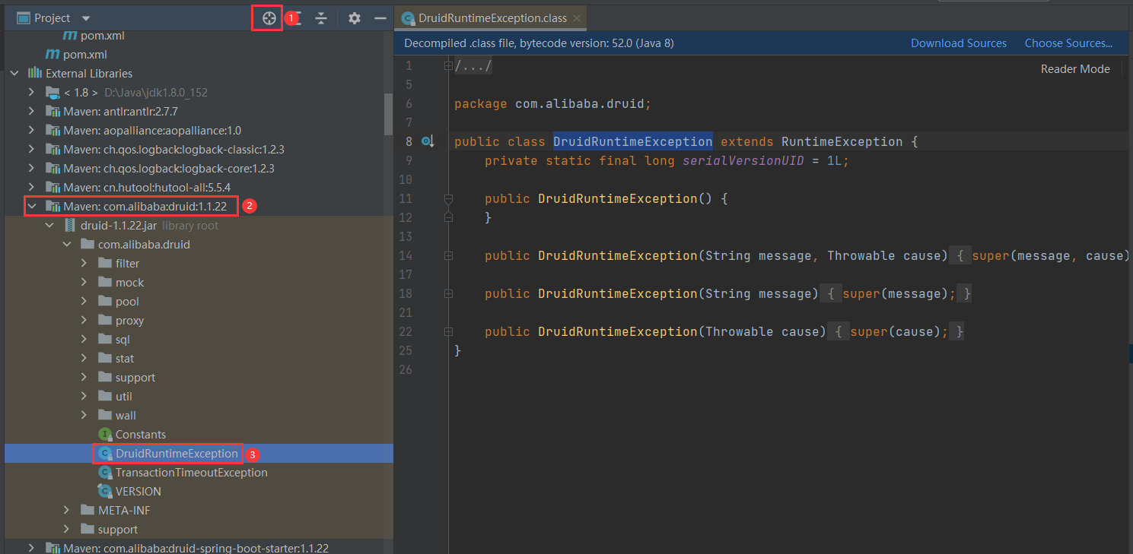Click the druid-1.1.22.jar archive icon
Viewport: 1133px width, 554px height.
[x=70, y=226]
